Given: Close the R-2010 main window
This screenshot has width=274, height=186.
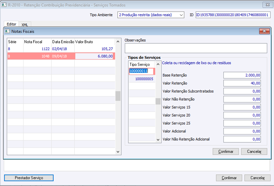Looking at the screenshot, I should [x=267, y=5].
